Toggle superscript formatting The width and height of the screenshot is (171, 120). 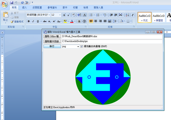coord(54,21)
